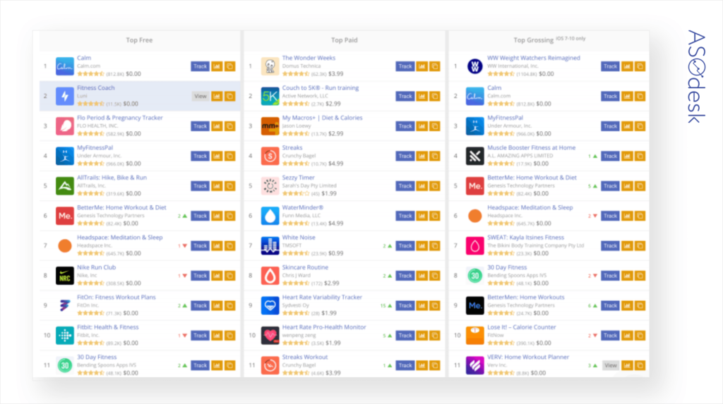Click WaterMinder droplet app icon

click(270, 216)
